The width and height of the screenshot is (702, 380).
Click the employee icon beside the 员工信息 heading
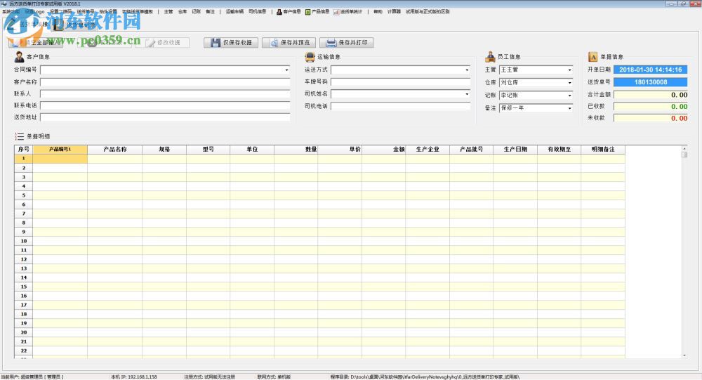coord(490,56)
